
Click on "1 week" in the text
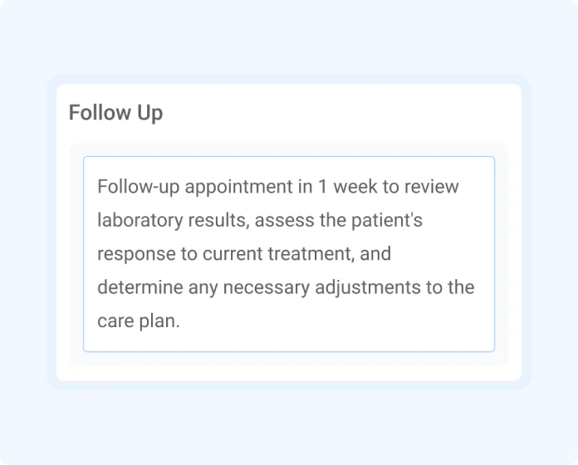click(x=348, y=187)
